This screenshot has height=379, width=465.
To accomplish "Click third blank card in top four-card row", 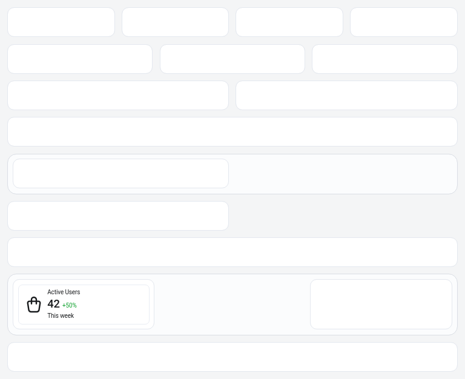I will pyautogui.click(x=289, y=22).
